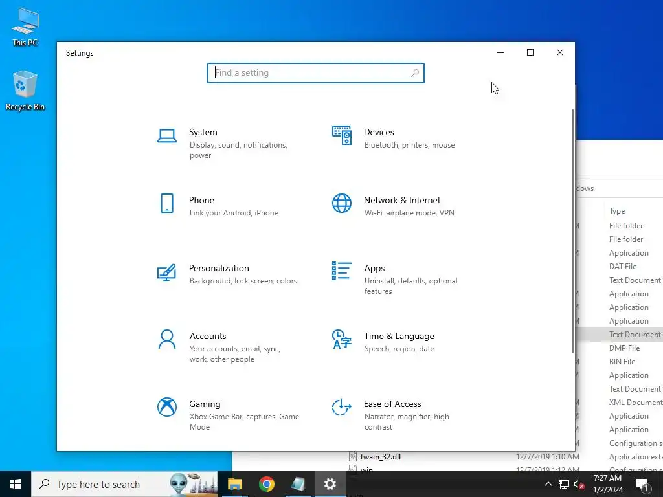Click Ease of Access title
Screen dimensions: 663x497
[392, 404]
